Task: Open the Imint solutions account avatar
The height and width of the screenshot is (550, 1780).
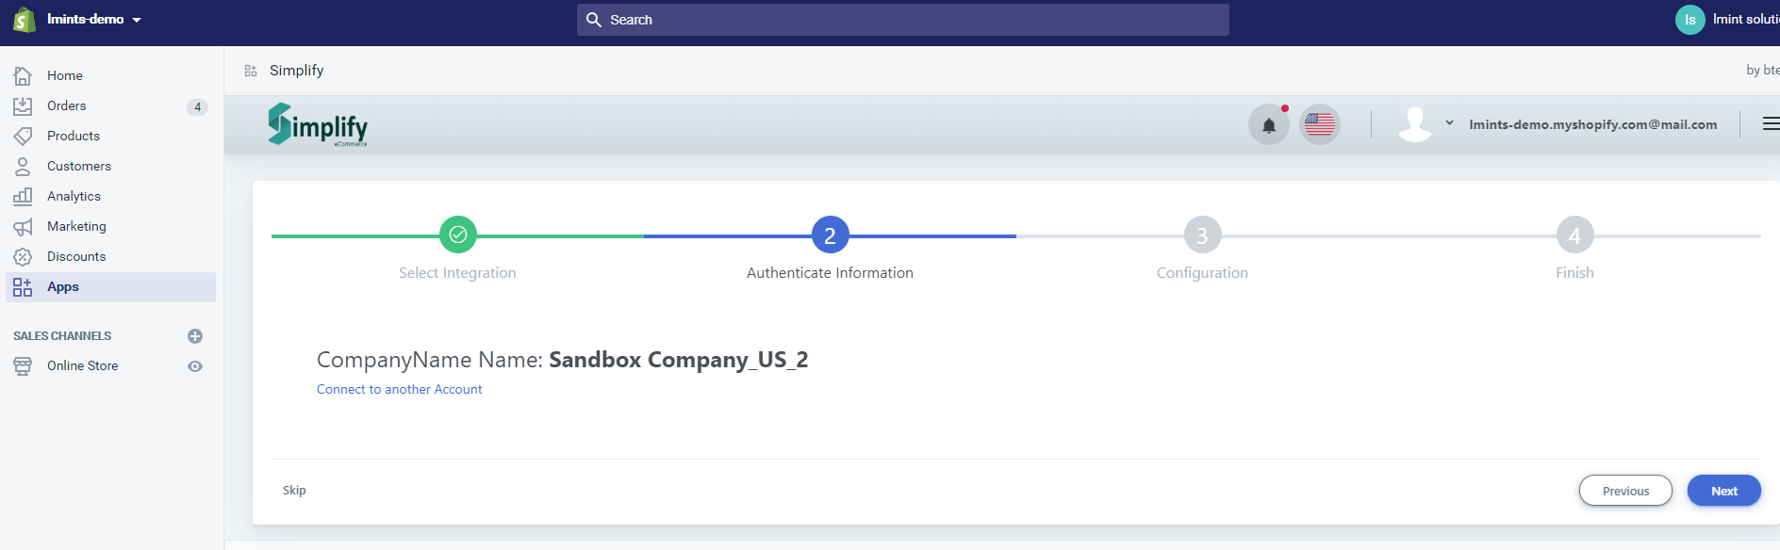Action: [x=1690, y=19]
